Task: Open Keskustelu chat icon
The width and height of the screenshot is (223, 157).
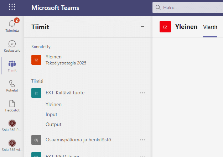Action: [x=12, y=44]
